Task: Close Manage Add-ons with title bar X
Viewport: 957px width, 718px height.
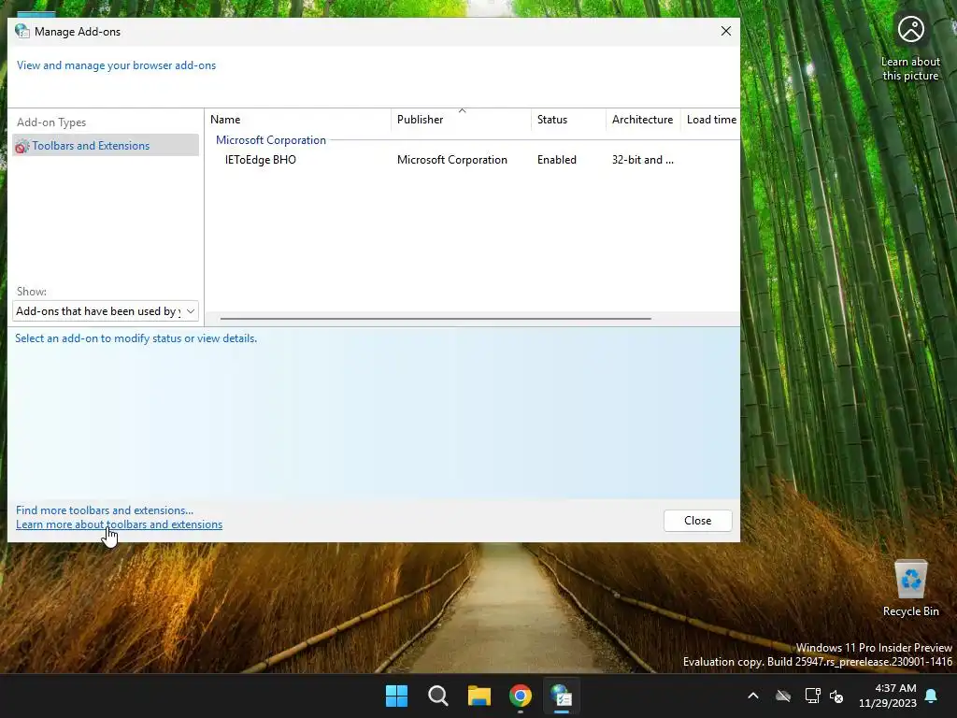Action: click(x=725, y=31)
